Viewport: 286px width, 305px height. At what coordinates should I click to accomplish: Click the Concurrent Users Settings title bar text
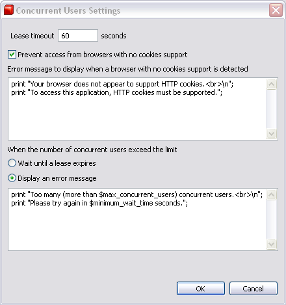tap(68, 10)
